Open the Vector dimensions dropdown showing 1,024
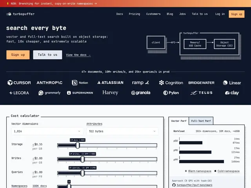251x188 pixels. point(47,131)
